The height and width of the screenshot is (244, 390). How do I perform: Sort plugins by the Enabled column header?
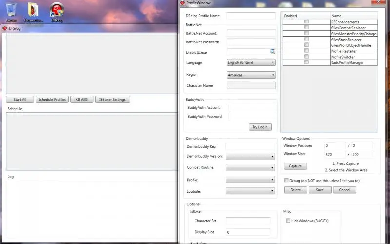tap(306, 16)
